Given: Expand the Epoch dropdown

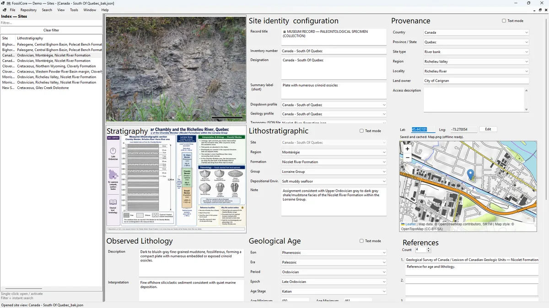Looking at the screenshot, I should tap(334, 282).
